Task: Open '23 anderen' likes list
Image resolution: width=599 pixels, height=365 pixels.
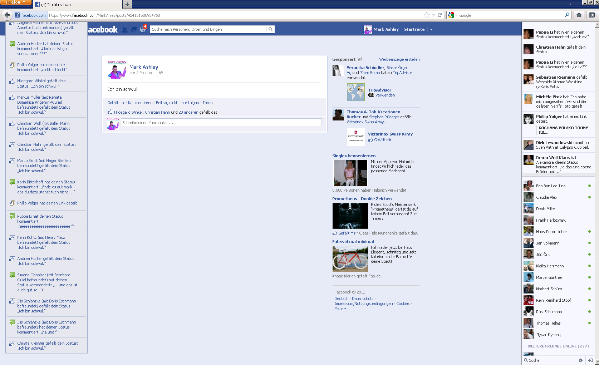Action: (x=188, y=112)
